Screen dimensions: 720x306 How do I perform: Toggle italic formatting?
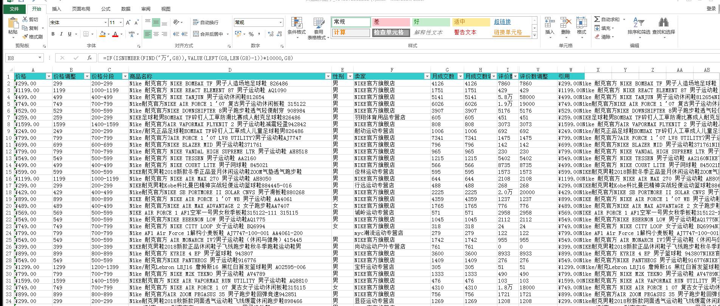(61, 34)
